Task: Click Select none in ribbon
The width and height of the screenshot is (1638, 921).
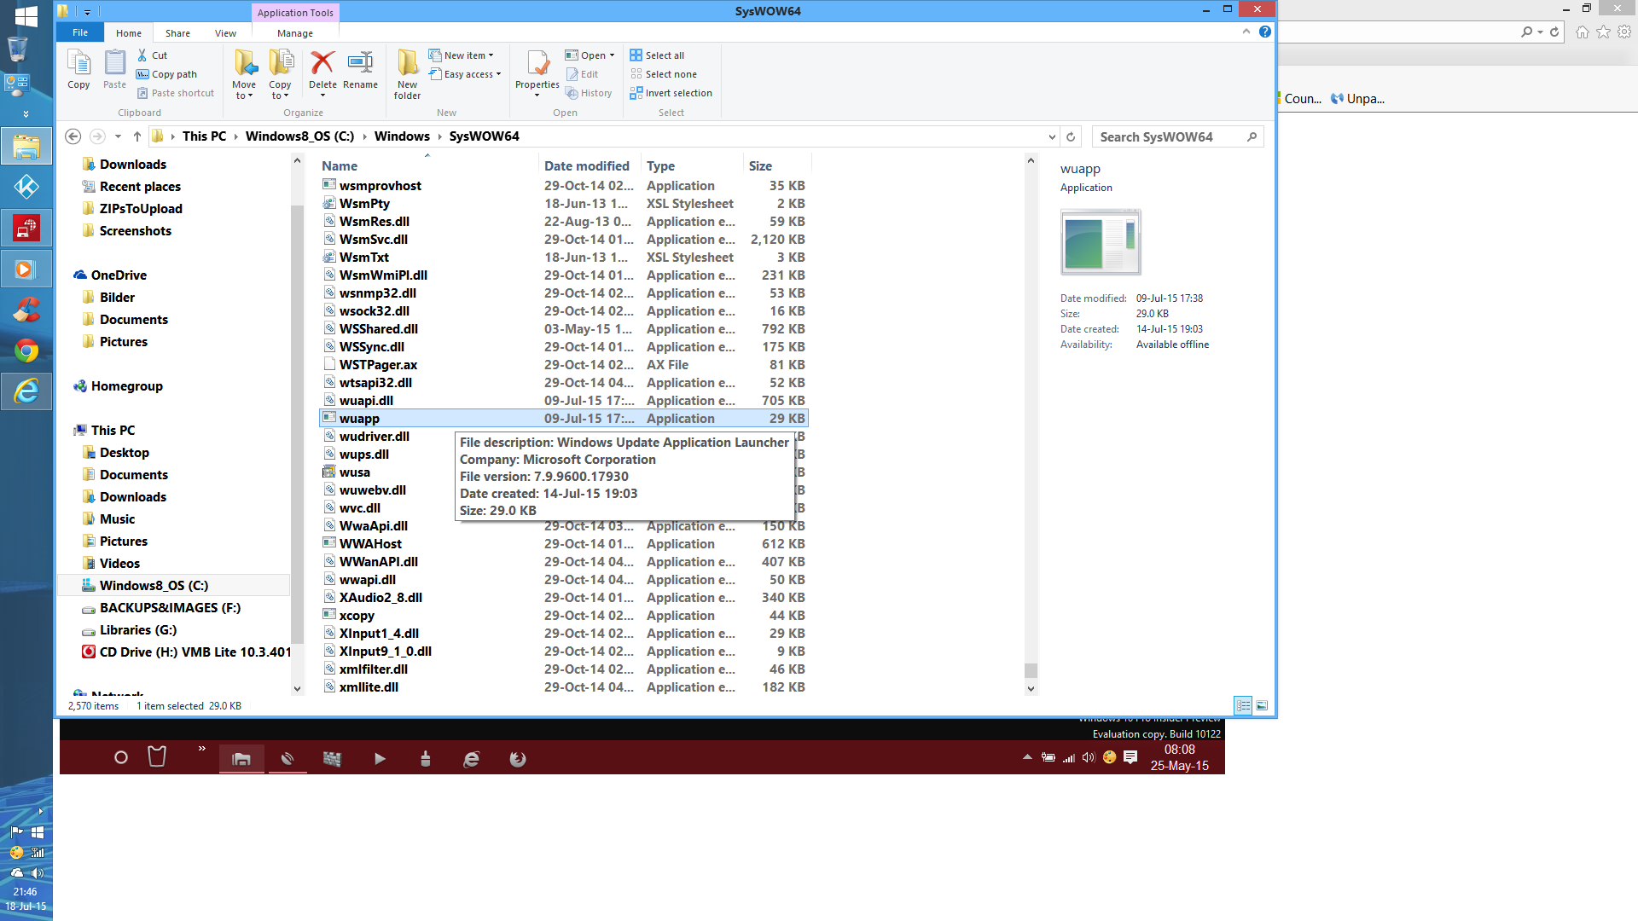Action: [x=663, y=74]
